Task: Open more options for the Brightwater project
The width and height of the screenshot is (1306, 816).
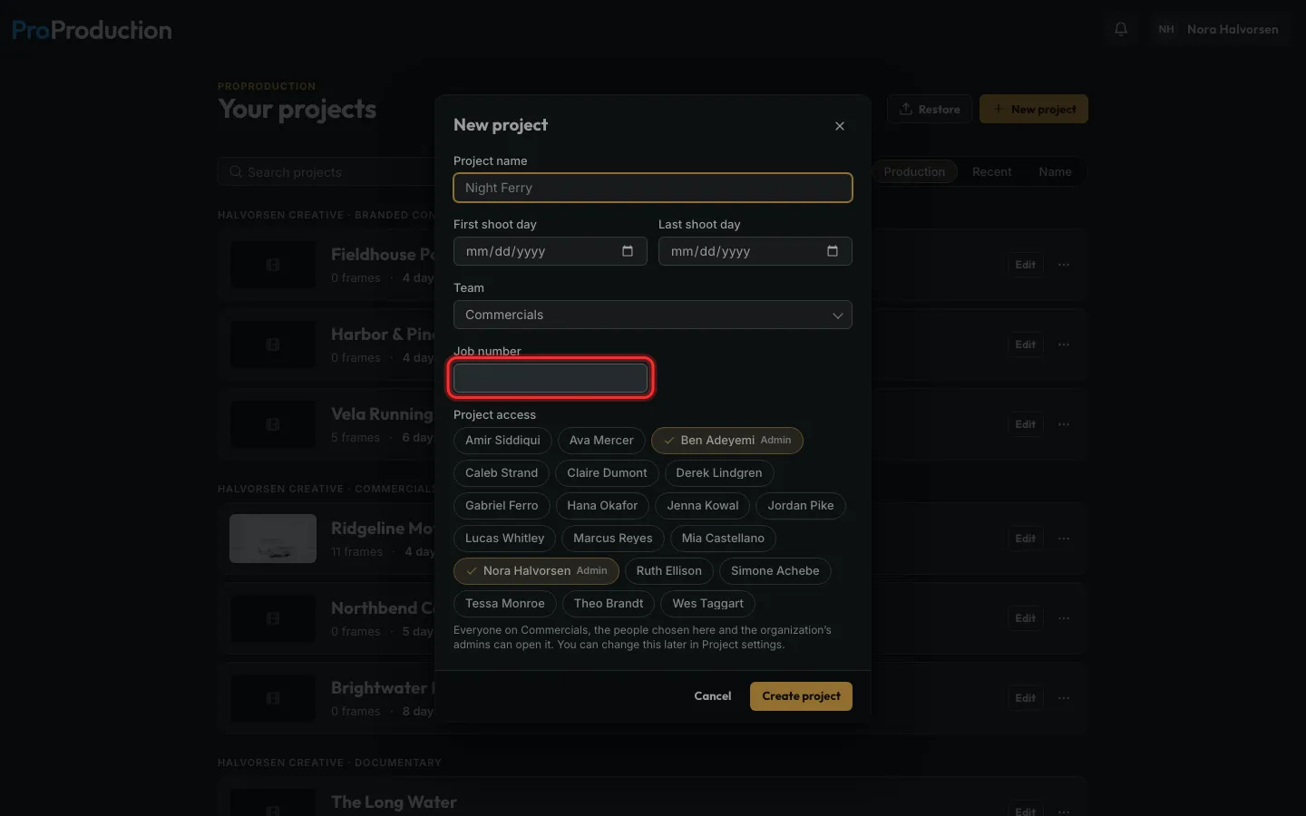Action: point(1064,698)
